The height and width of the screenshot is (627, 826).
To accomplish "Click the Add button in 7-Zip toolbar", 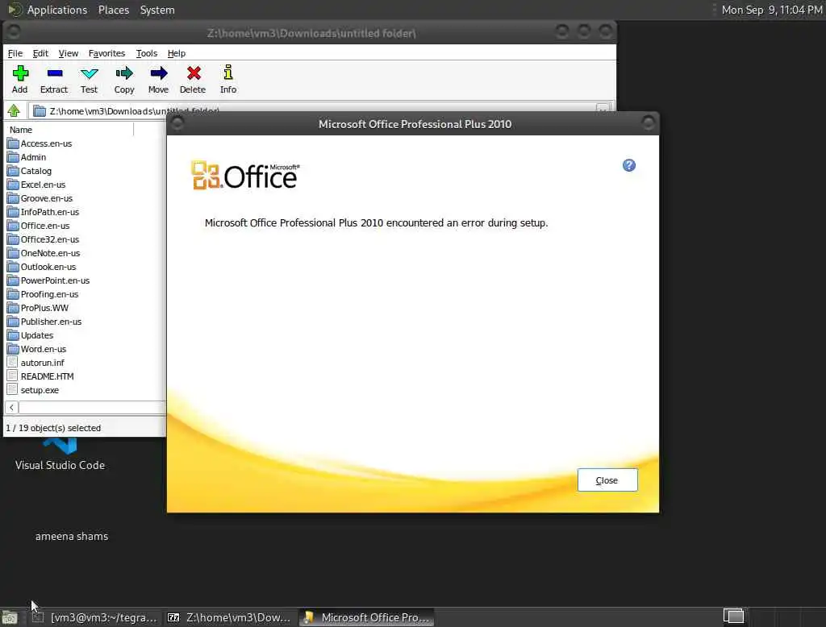I will pyautogui.click(x=20, y=80).
